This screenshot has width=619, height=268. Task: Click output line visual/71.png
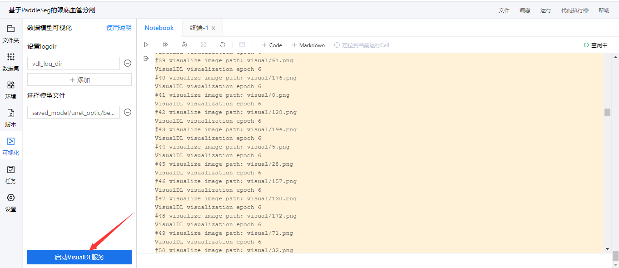[x=224, y=233]
